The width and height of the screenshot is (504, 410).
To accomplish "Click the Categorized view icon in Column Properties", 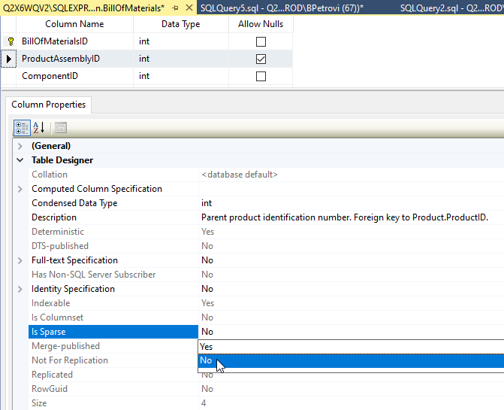I will click(22, 127).
